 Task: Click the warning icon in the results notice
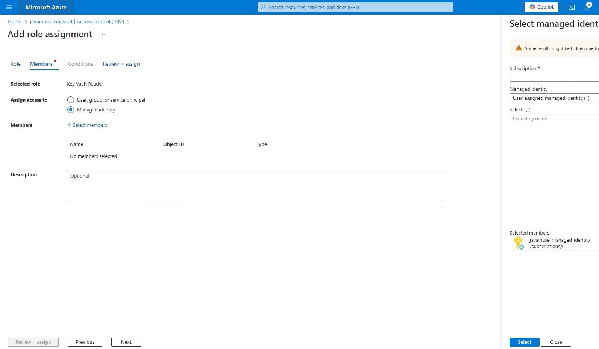pos(519,48)
